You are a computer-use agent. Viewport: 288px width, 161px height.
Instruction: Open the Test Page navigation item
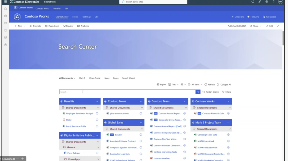coord(86,17)
